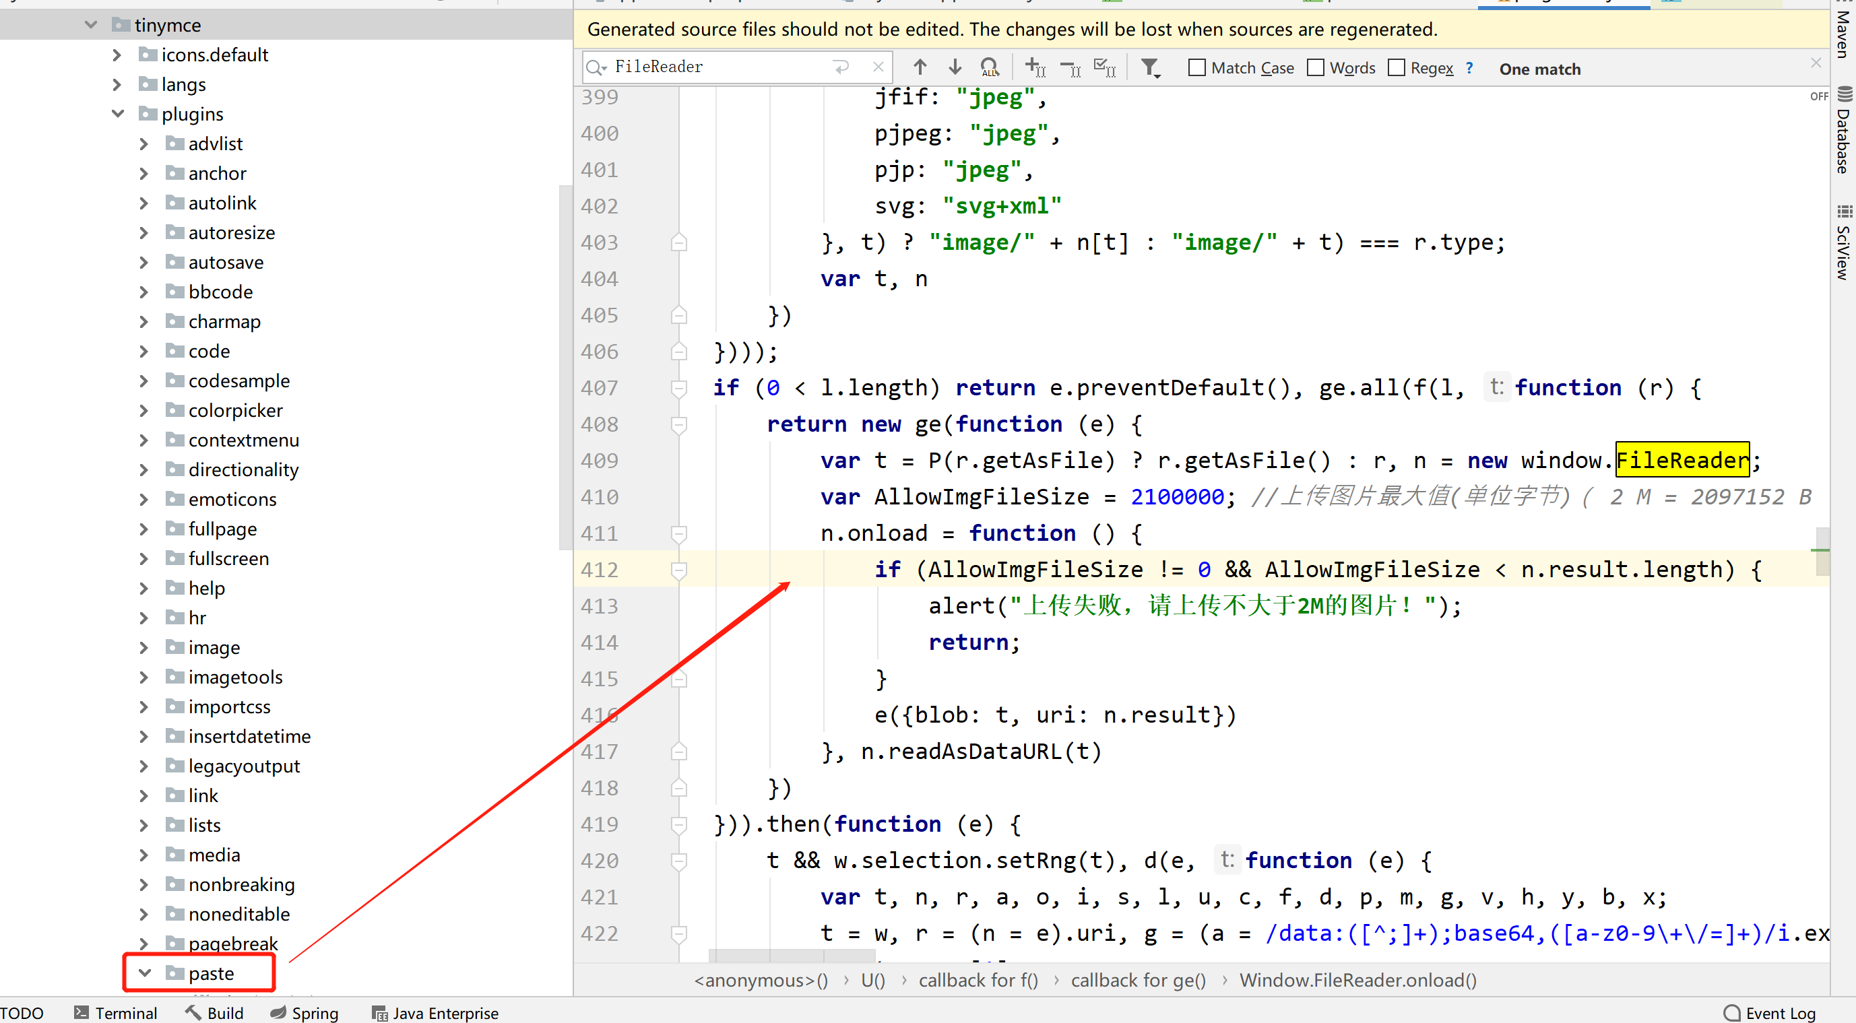The width and height of the screenshot is (1856, 1023).
Task: Go to next search occurrence arrow
Action: point(955,68)
